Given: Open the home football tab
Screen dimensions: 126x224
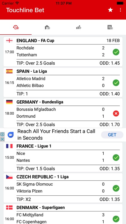Looking at the screenshot, I should [47, 27].
